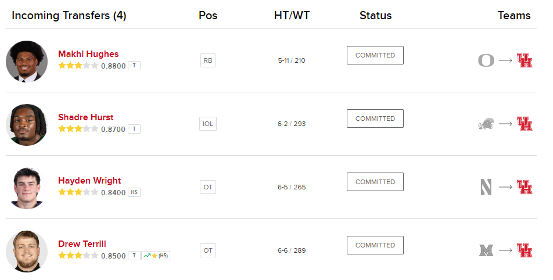Open Hayden Wright player profile link
553x280 pixels.
click(89, 181)
